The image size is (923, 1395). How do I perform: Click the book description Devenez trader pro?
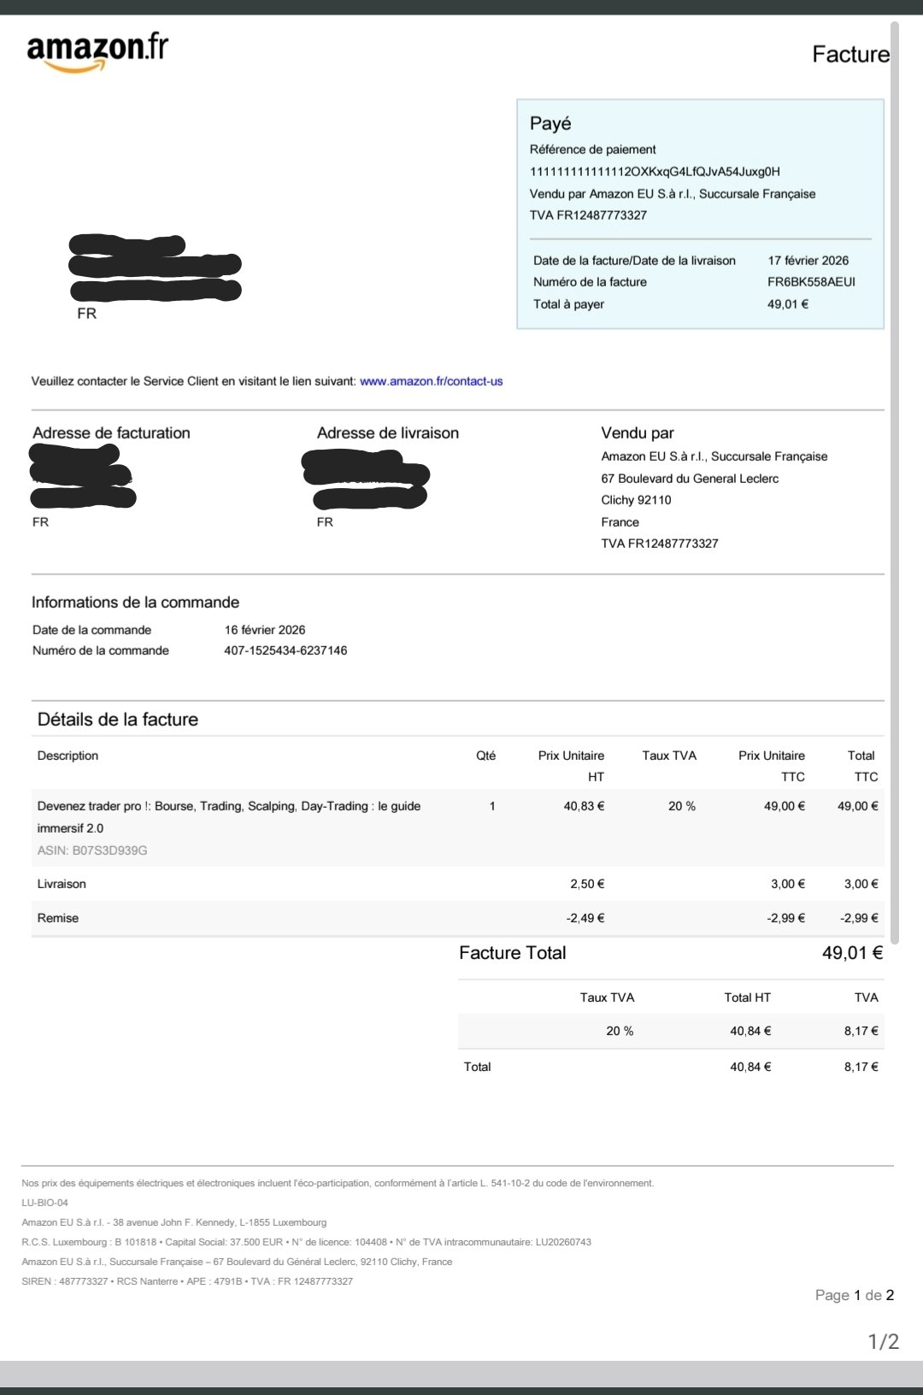[x=229, y=817]
